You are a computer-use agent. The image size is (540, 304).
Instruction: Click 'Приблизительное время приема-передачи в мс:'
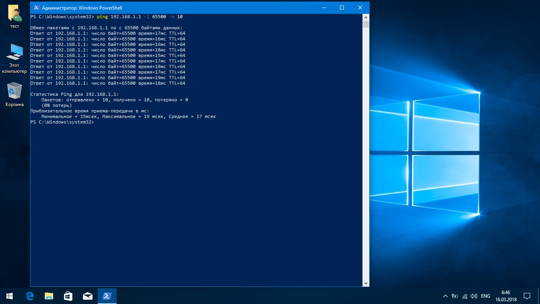90,111
